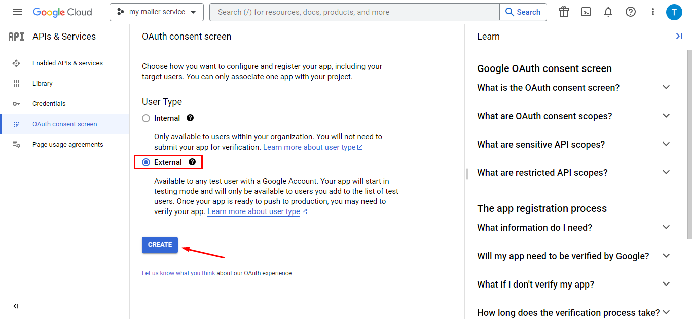This screenshot has height=319, width=692.
Task: Activate Cloud Shell from the top bar
Action: click(586, 12)
